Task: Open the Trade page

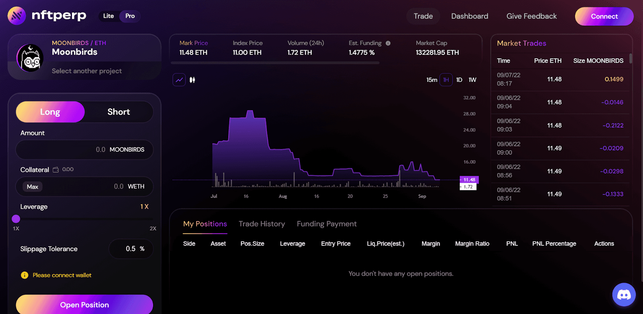Action: (x=423, y=16)
